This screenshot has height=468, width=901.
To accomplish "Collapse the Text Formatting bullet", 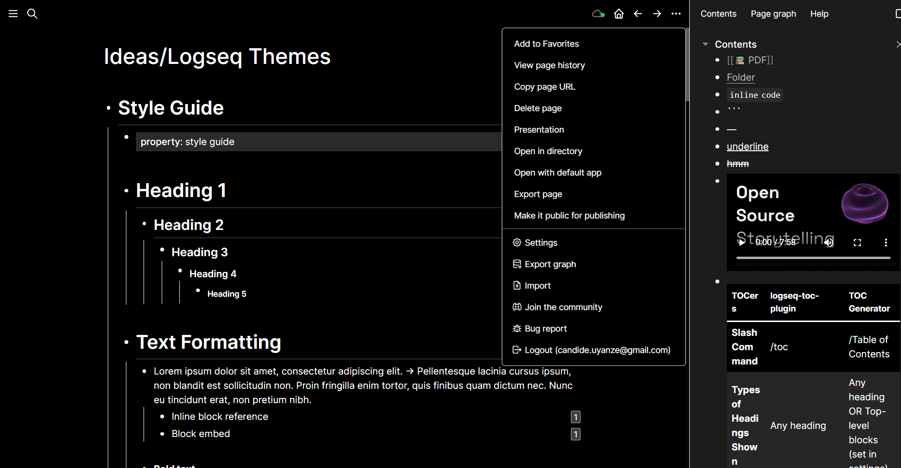I will 126,343.
